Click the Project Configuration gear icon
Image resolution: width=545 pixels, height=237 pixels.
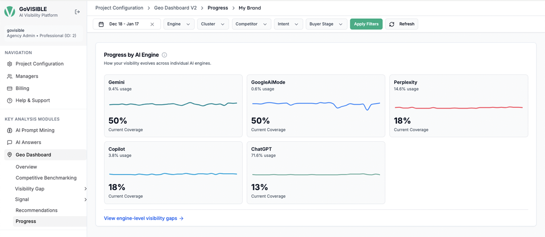pos(10,64)
